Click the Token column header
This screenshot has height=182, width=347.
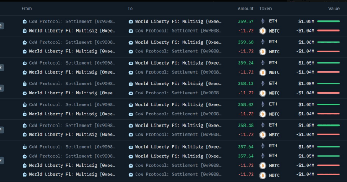coord(265,9)
